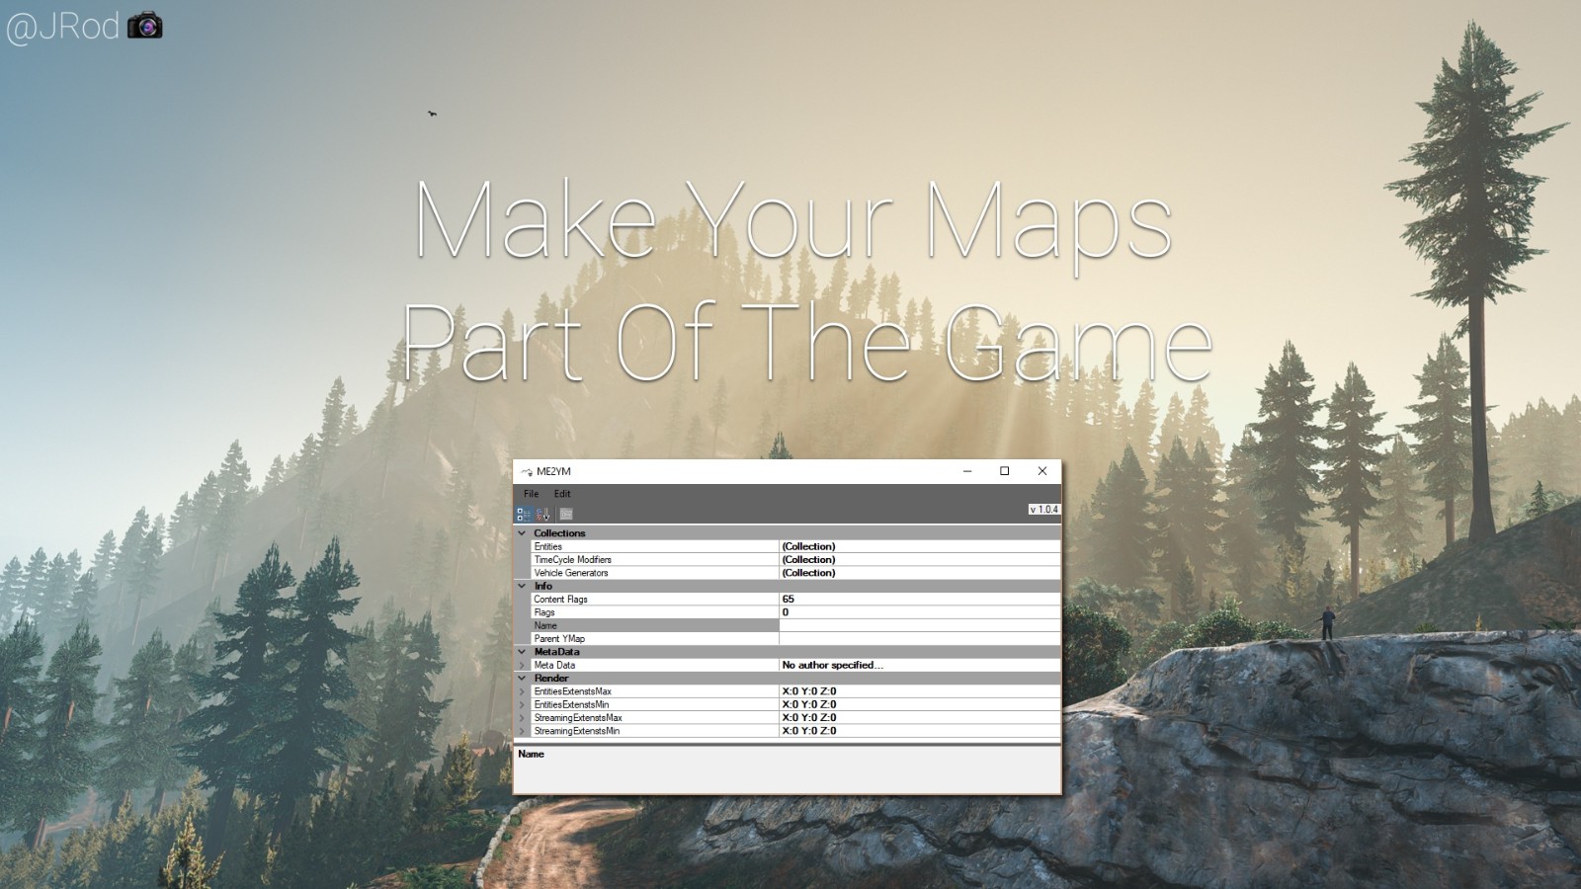1581x889 pixels.
Task: Collapse the Collections category
Action: (523, 533)
